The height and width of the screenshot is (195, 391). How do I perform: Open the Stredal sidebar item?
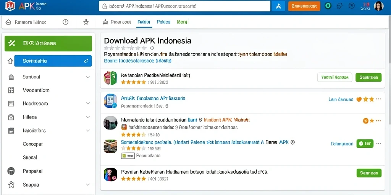tap(30, 157)
